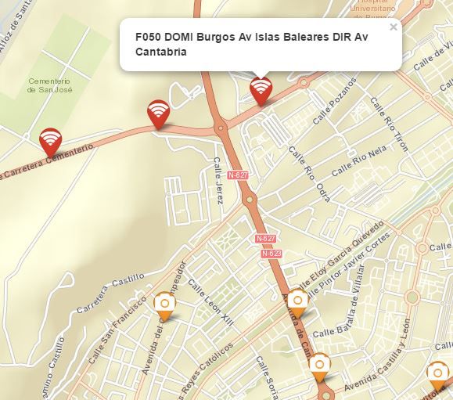Click the Calle Pozanos street label
Screen dimensions: 453x400
point(334,101)
